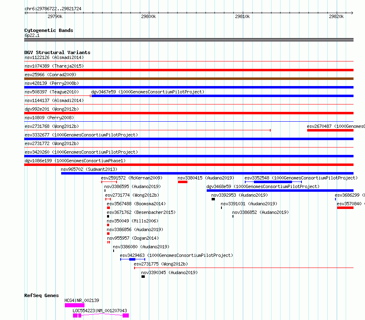365x320 pixels.
Task: Click the 6p22.1 cytogenetic band bar
Action: click(x=189, y=40)
